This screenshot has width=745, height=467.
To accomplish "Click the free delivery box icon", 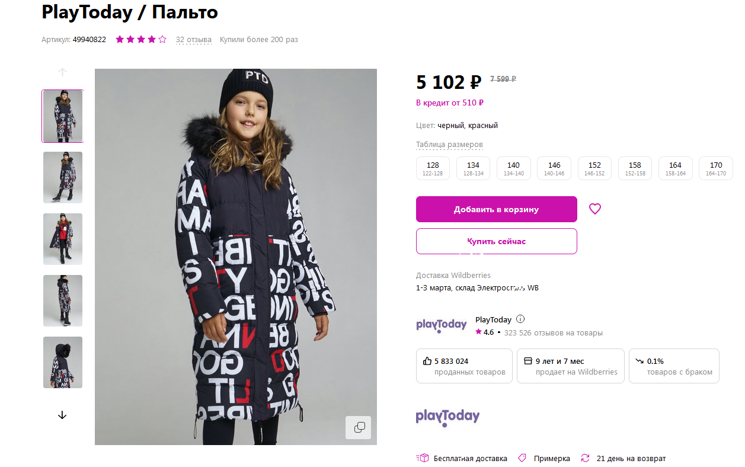I will pos(422,458).
